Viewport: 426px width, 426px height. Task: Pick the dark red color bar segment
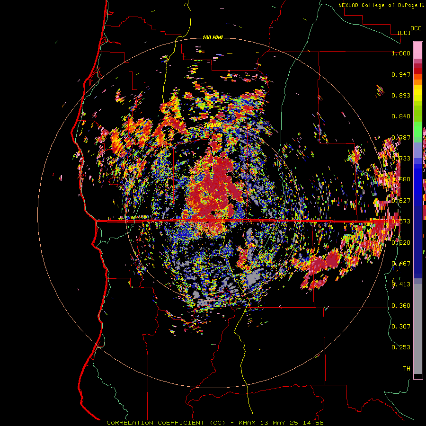pyautogui.click(x=418, y=71)
